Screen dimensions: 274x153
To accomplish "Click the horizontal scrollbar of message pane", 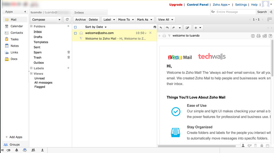I will (197, 146).
